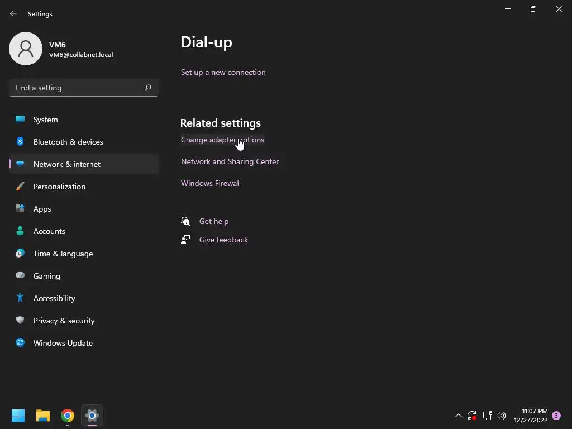Viewport: 572px width, 429px height.
Task: Click the VM6@collabnet.local account email
Action: [x=81, y=55]
